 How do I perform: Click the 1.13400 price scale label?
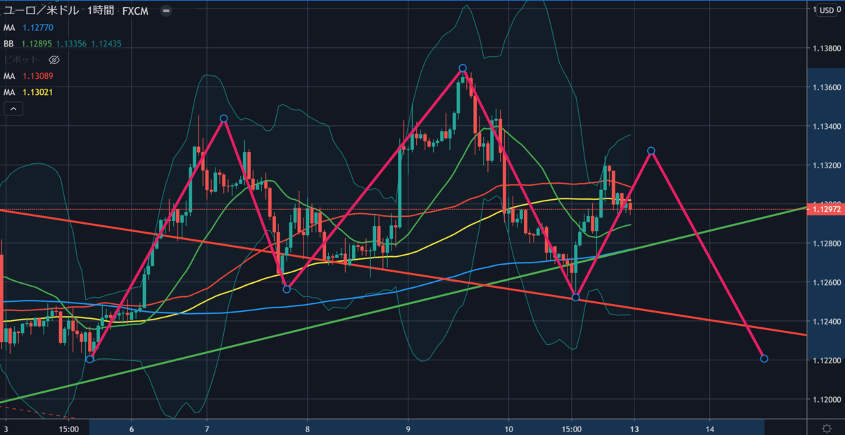[827, 127]
